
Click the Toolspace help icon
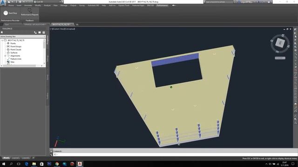[x=44, y=32]
